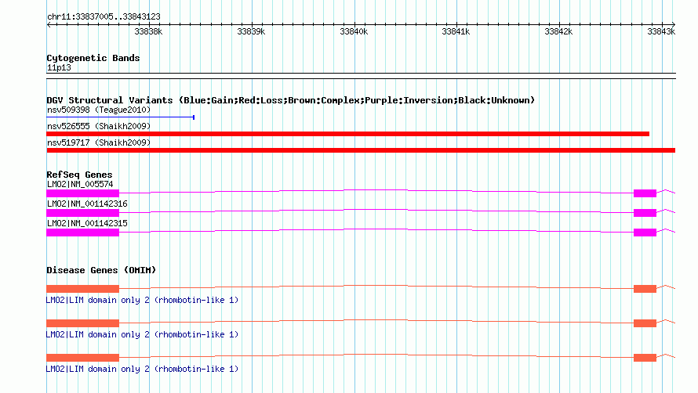Click the 33841k ruler tick label
Screen dimensions: 698x393
pos(456,31)
